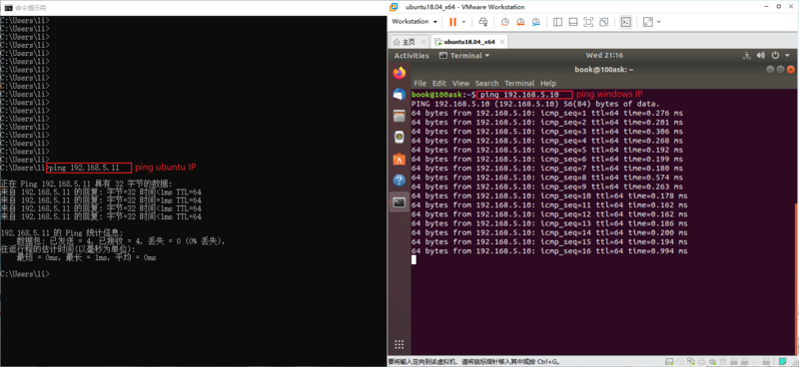The height and width of the screenshot is (367, 799).
Task: Click the blinking terminal cursor line
Action: 414,260
